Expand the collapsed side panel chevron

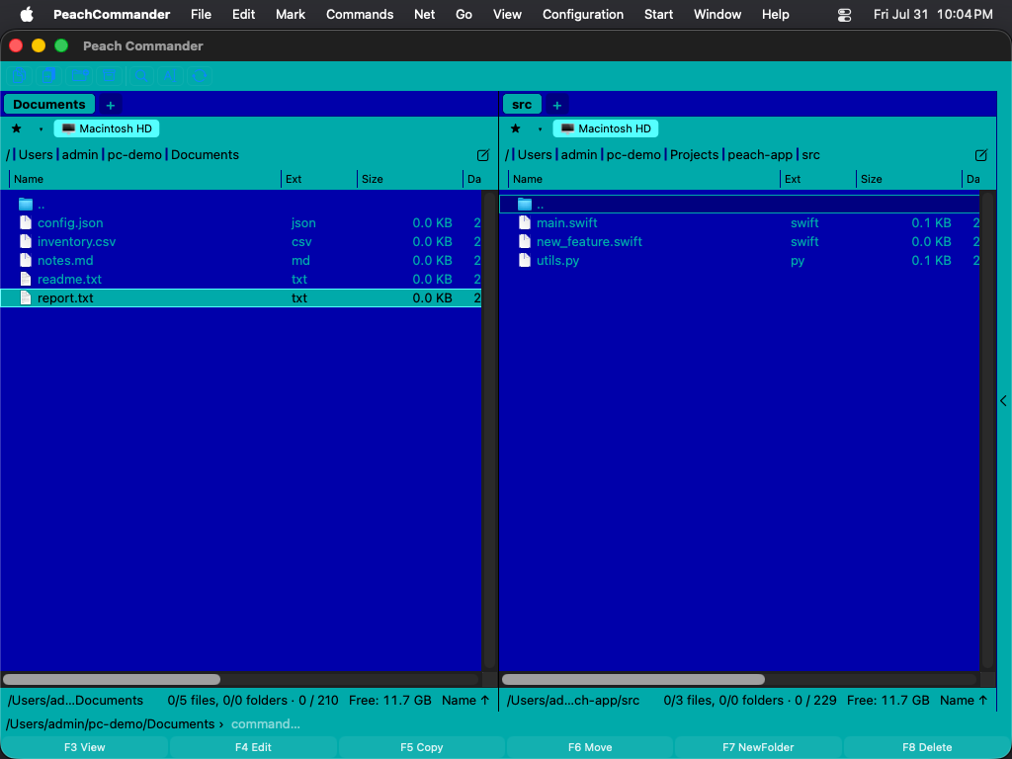pyautogui.click(x=1004, y=401)
